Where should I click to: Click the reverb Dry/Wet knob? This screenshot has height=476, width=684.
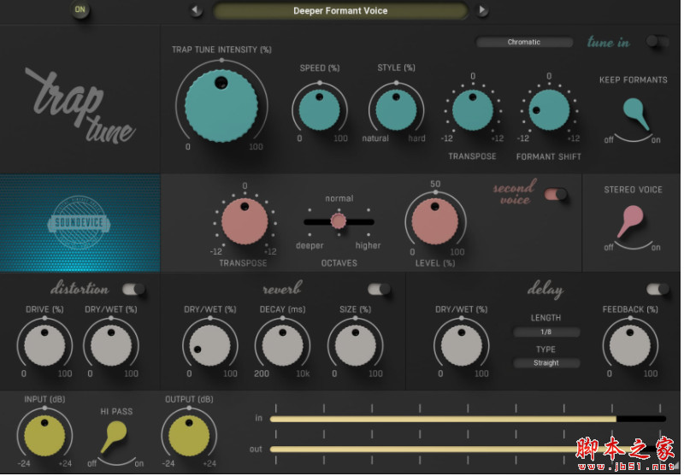[209, 345]
